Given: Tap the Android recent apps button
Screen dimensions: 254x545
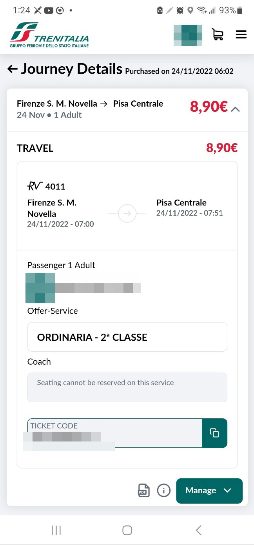Looking at the screenshot, I should click(56, 530).
